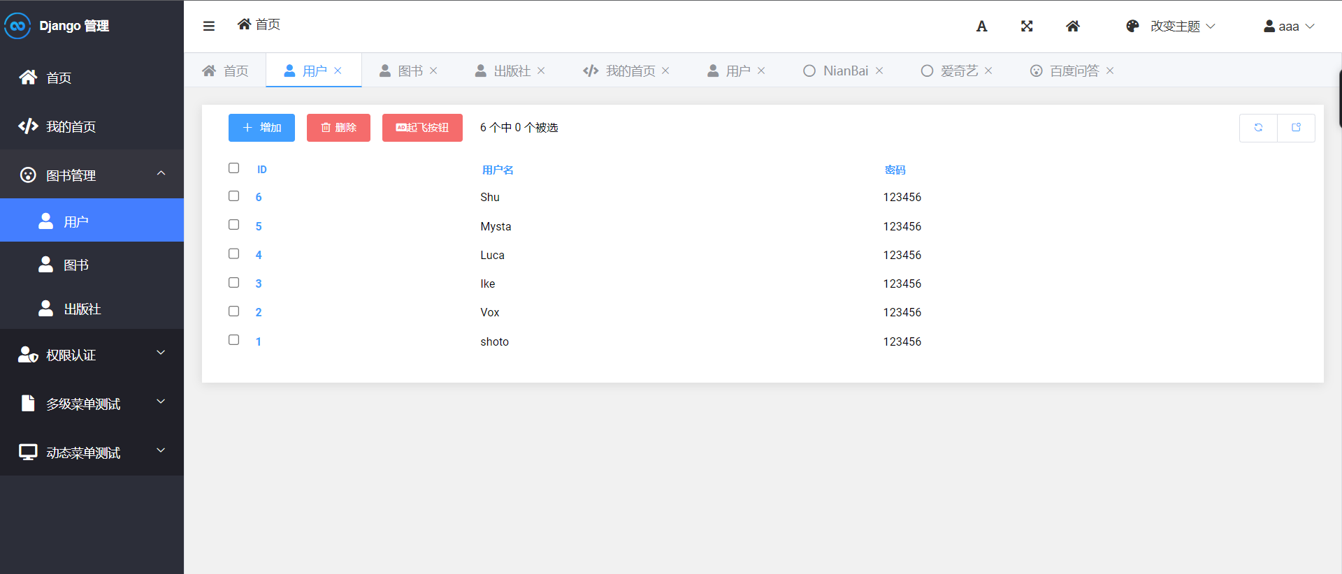Image resolution: width=1342 pixels, height=574 pixels.
Task: Expand the 权限认证 sidebar menu
Action: coord(92,355)
